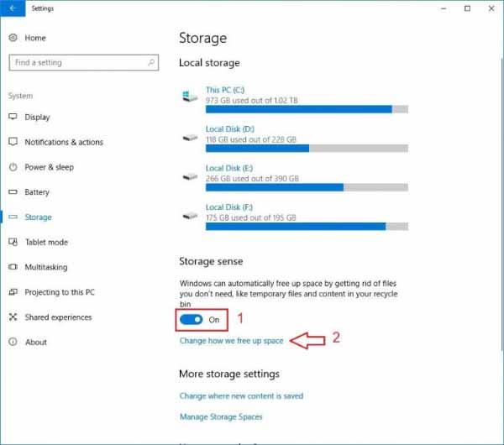Open Manage Storage Spaces link
Image resolution: width=504 pixels, height=445 pixels.
pos(221,416)
